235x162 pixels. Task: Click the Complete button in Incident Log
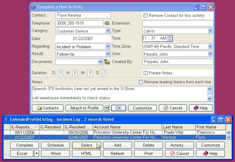click(x=25, y=145)
